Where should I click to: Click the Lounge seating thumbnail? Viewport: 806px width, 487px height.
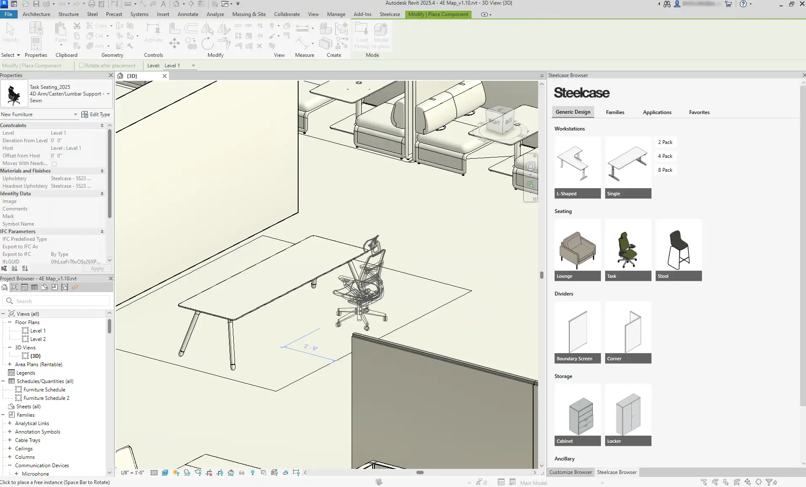click(x=577, y=250)
